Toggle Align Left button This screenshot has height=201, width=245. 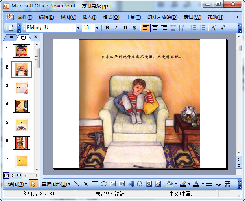(146, 28)
